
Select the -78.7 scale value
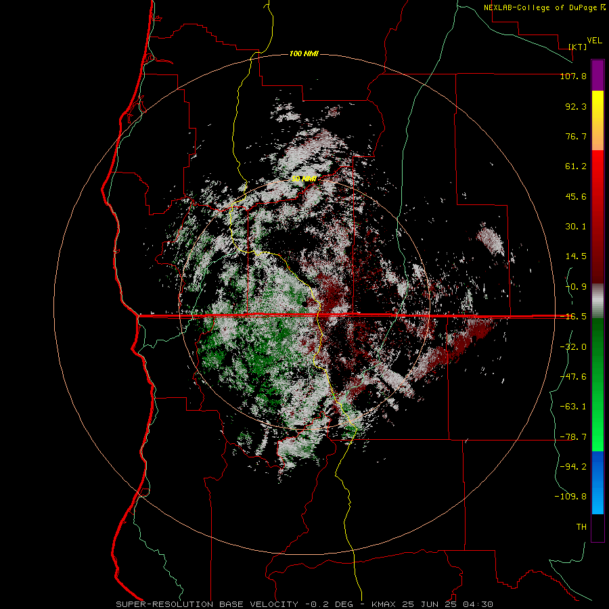573,437
